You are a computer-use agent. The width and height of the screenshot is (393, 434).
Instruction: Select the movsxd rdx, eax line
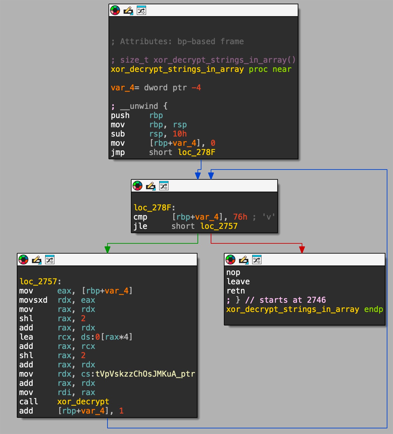(x=57, y=300)
